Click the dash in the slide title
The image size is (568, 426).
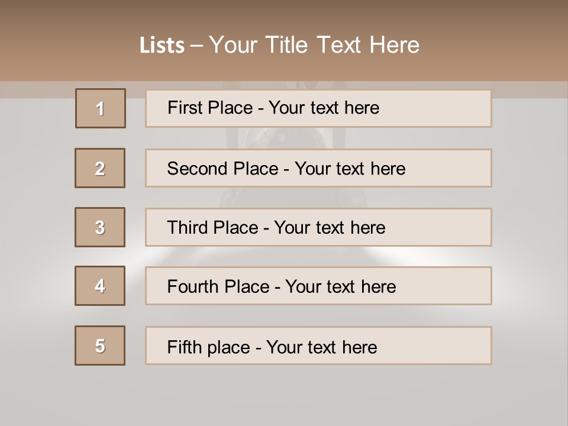196,46
